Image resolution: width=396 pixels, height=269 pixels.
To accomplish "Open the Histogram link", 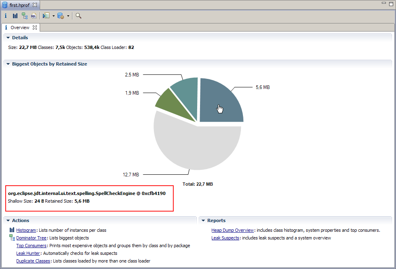I will [x=26, y=230].
